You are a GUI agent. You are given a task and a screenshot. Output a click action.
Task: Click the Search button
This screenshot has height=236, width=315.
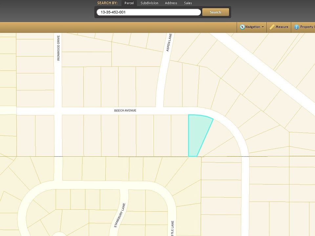215,12
